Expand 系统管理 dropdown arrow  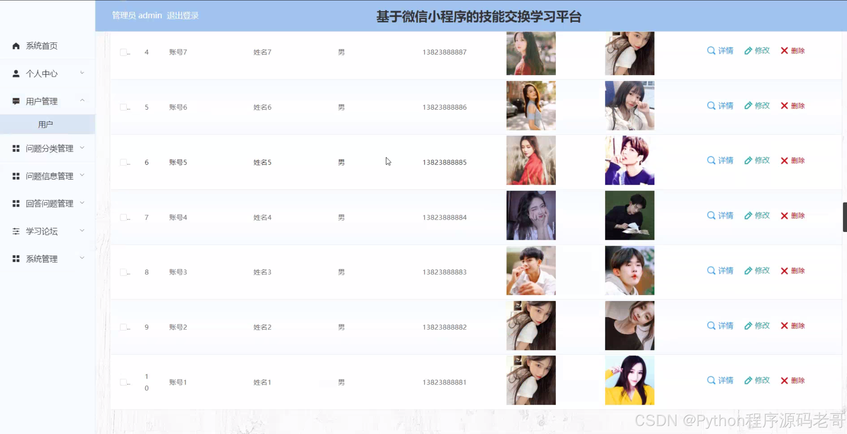[x=82, y=258]
